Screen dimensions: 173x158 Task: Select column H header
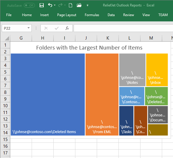click(x=43, y=38)
